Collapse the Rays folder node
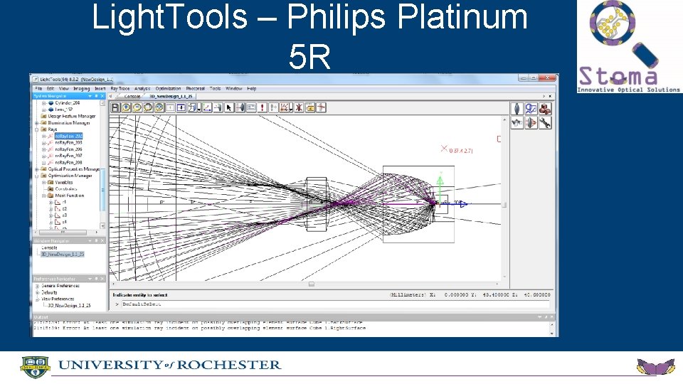This screenshot has width=683, height=384. pos(37,129)
